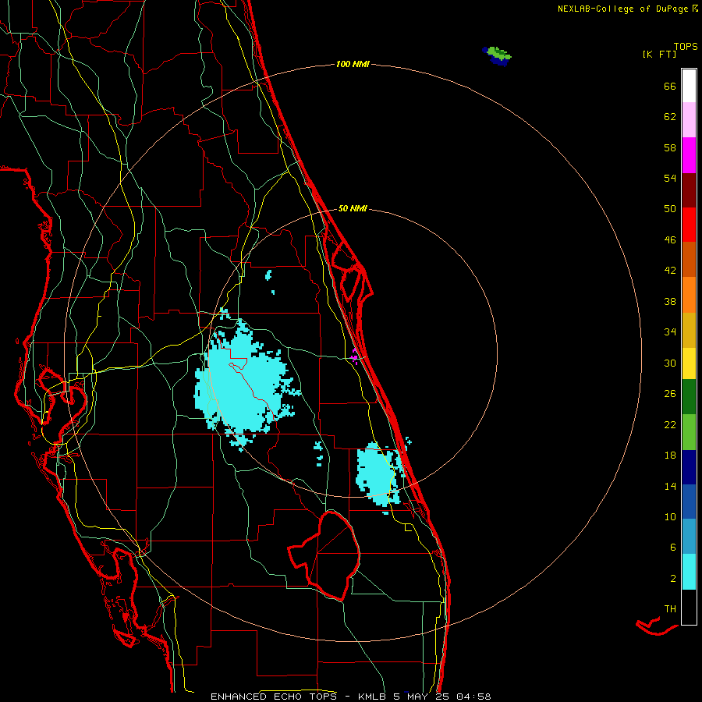Click the '2' legend value
Screen dimensions: 702x702
673,579
